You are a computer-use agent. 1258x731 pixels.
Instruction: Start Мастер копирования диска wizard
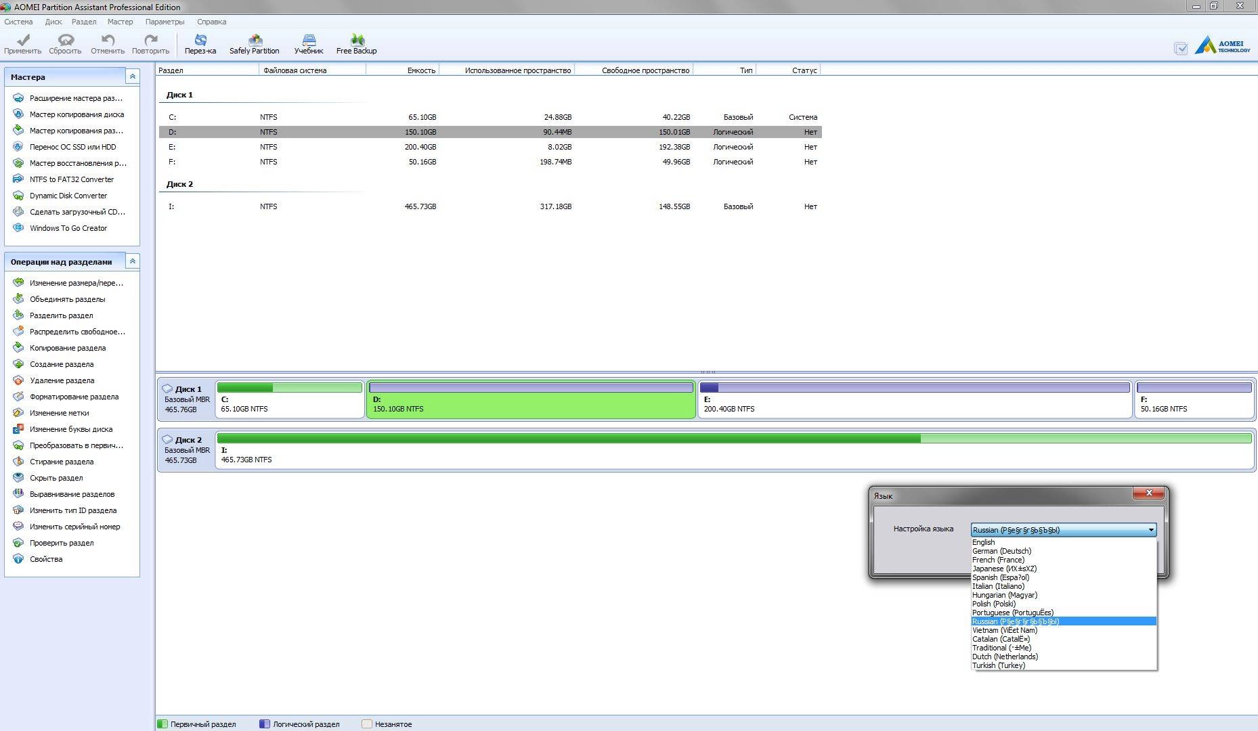coord(77,114)
